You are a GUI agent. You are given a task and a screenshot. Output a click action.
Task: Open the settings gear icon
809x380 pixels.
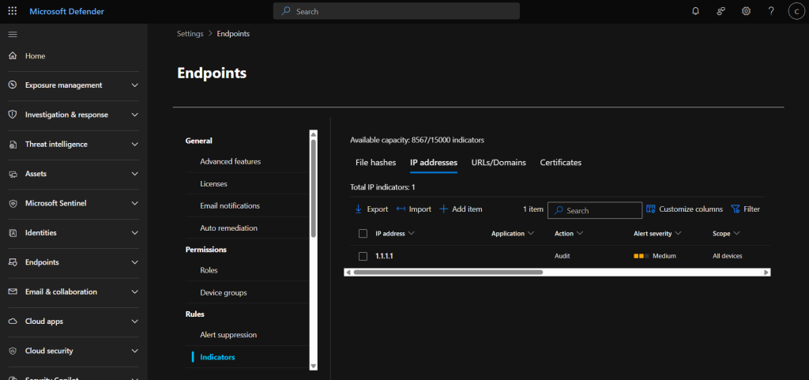pyautogui.click(x=746, y=11)
